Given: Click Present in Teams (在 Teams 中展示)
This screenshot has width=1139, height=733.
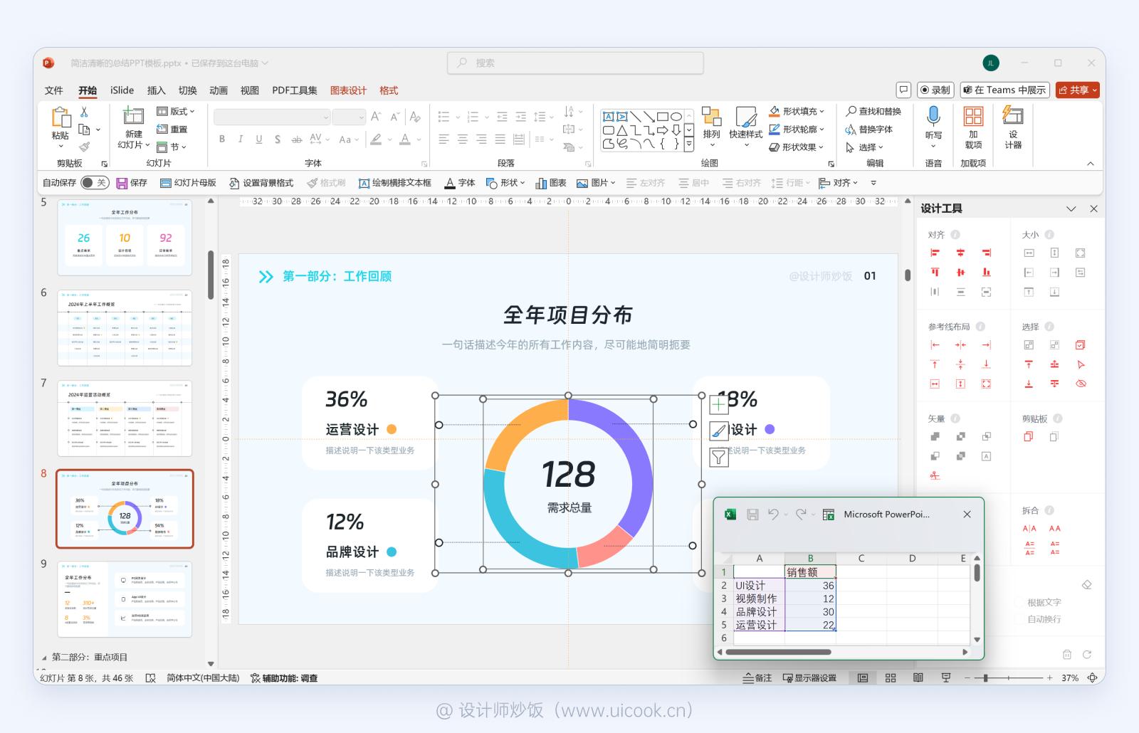Looking at the screenshot, I should pyautogui.click(x=1005, y=90).
